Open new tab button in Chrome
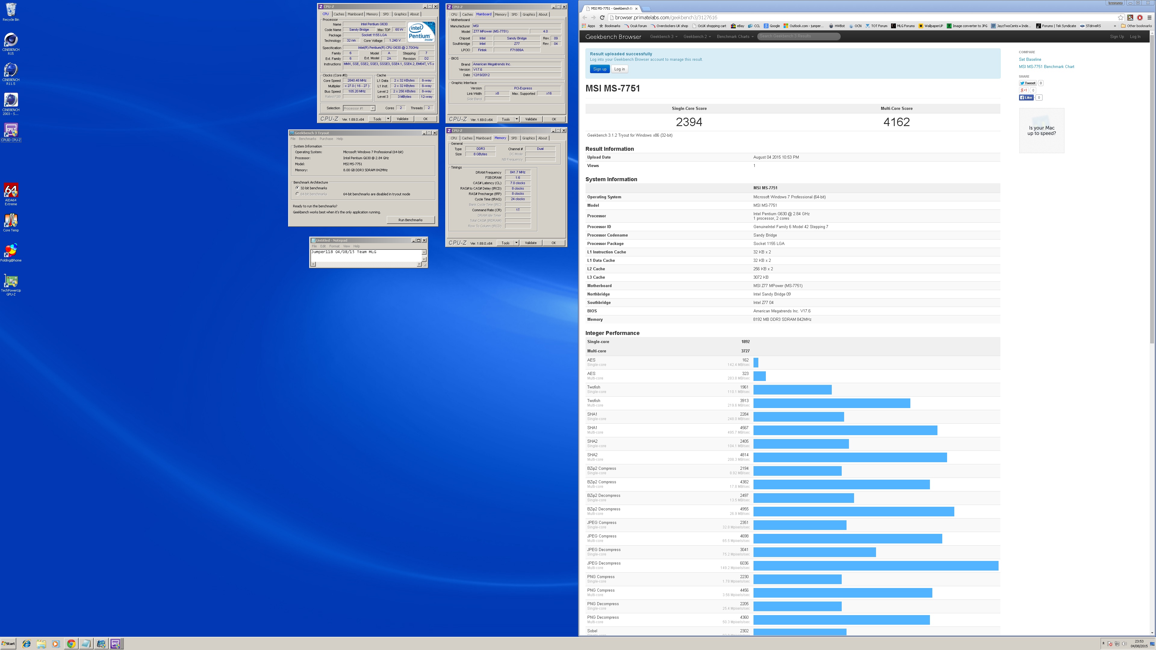The height and width of the screenshot is (650, 1156). (x=647, y=8)
